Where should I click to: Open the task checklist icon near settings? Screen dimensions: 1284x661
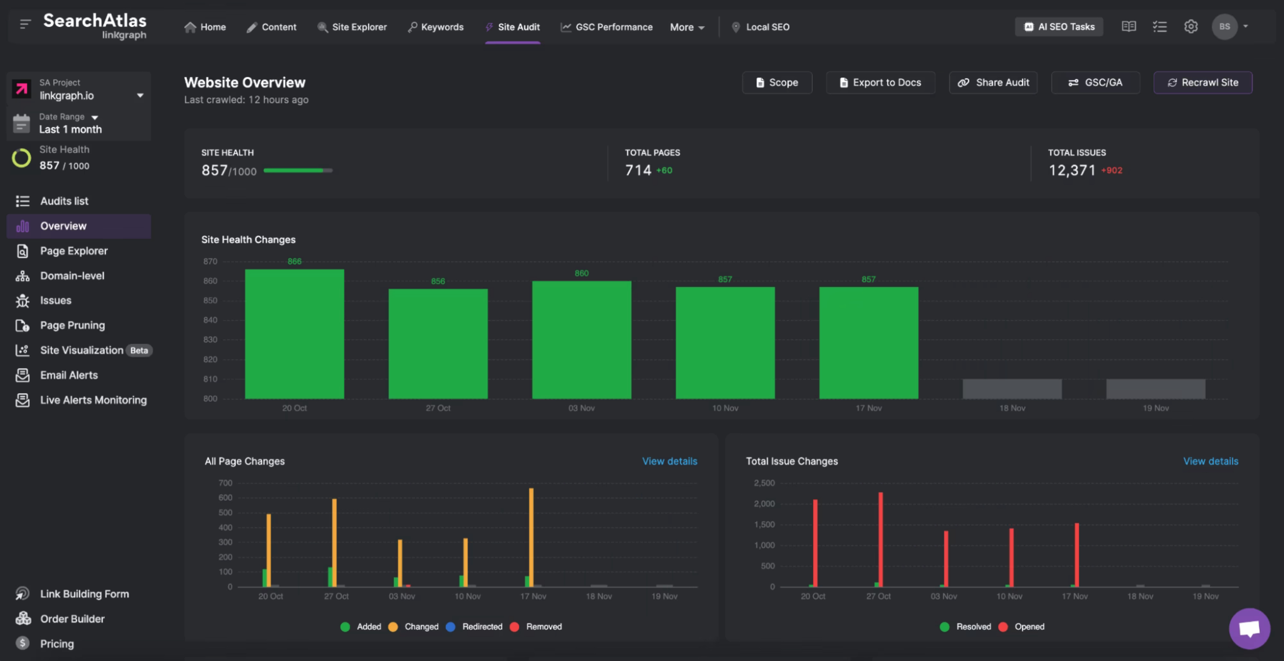tap(1160, 27)
